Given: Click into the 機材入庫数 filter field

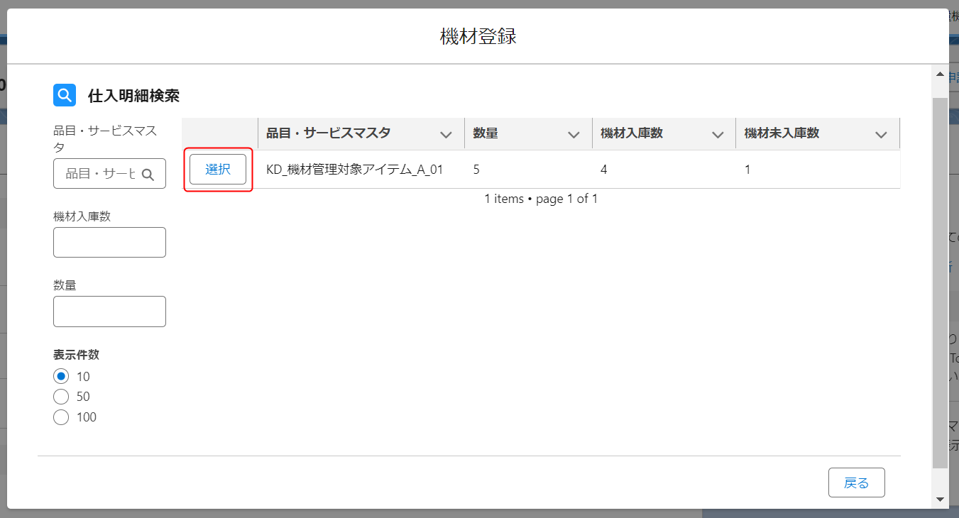Looking at the screenshot, I should pyautogui.click(x=109, y=243).
